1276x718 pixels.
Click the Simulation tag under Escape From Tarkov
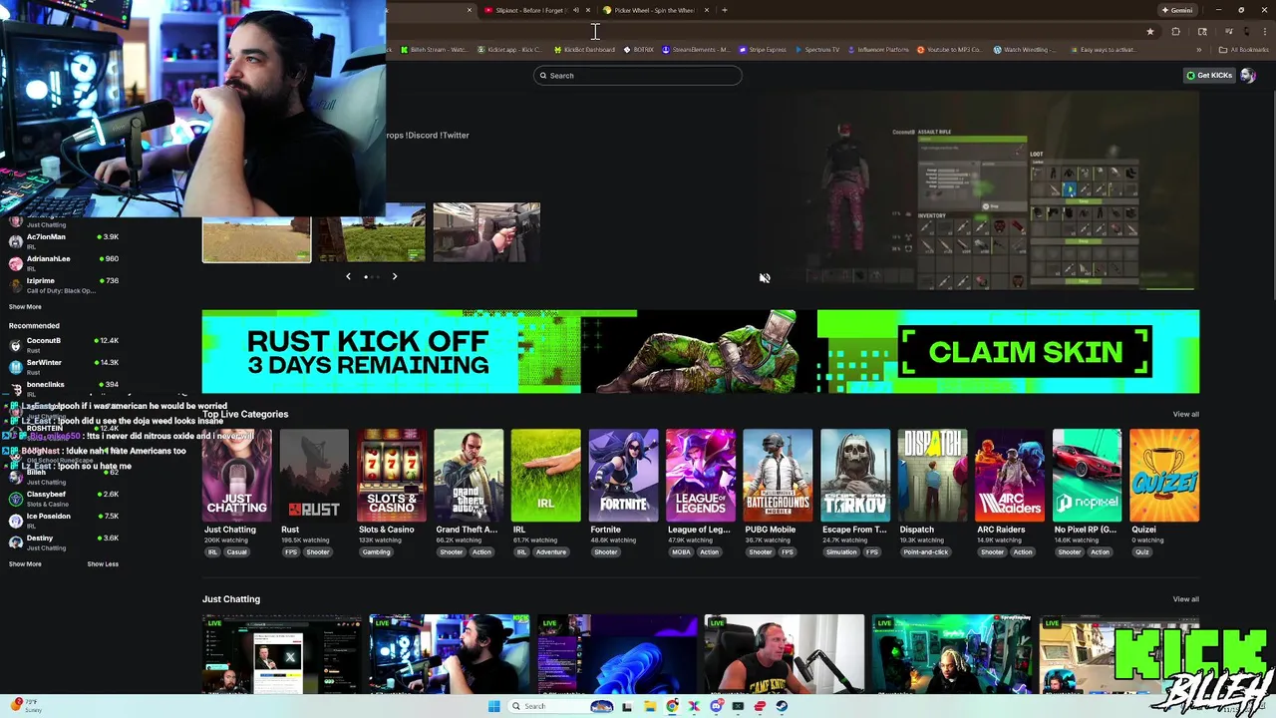click(841, 552)
